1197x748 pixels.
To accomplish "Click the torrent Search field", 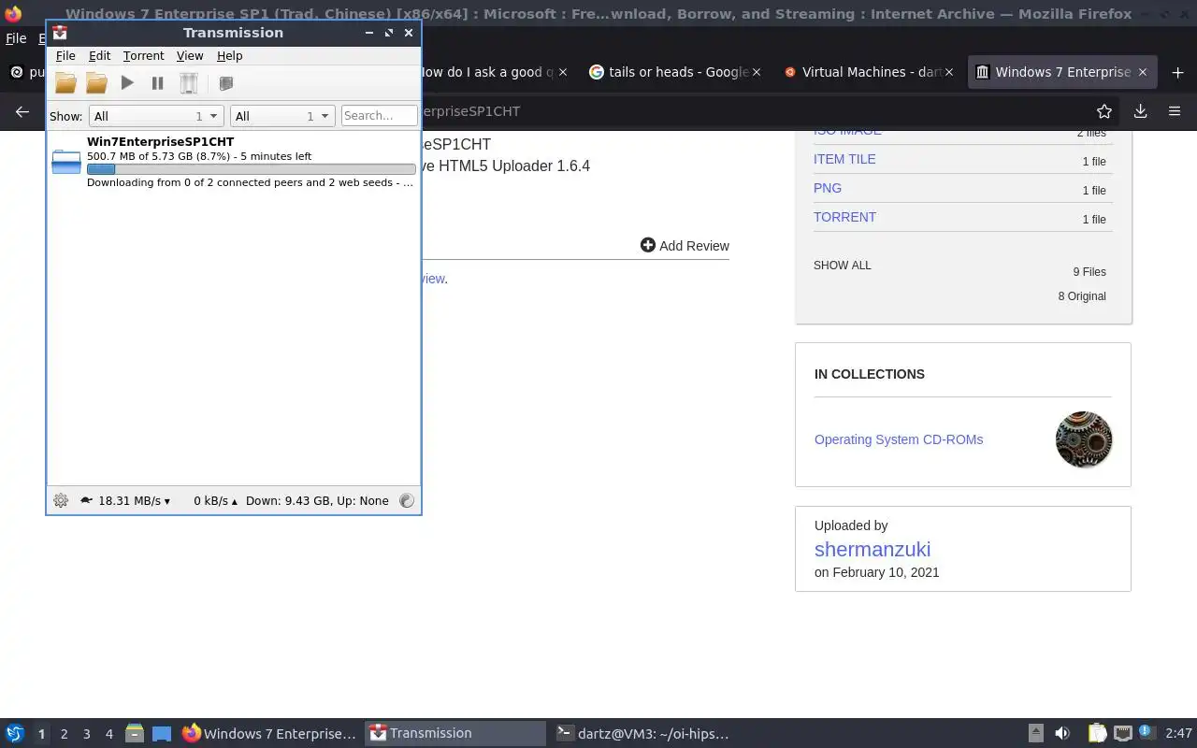I will [x=379, y=116].
